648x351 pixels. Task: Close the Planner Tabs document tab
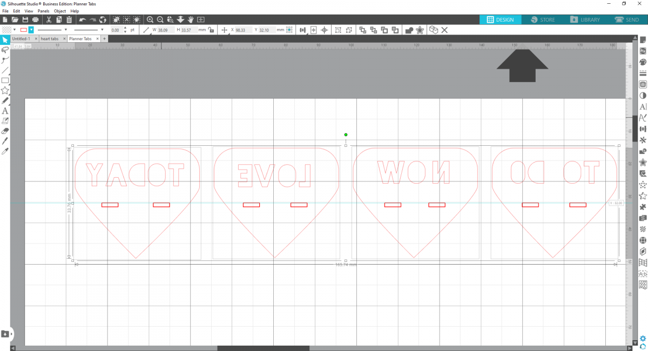tap(97, 39)
